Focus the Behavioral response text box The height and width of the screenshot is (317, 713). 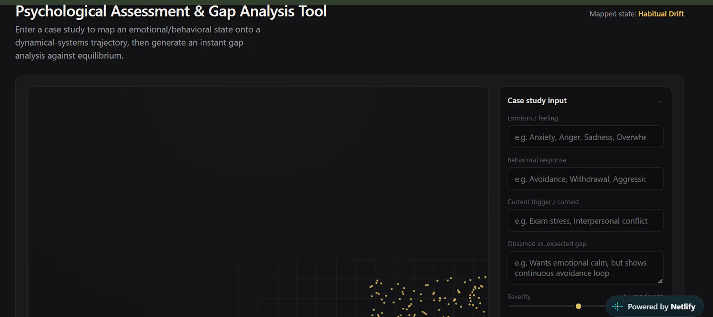pos(586,179)
